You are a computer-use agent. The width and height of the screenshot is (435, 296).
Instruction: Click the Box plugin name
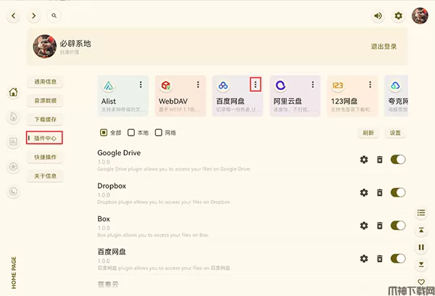(104, 219)
